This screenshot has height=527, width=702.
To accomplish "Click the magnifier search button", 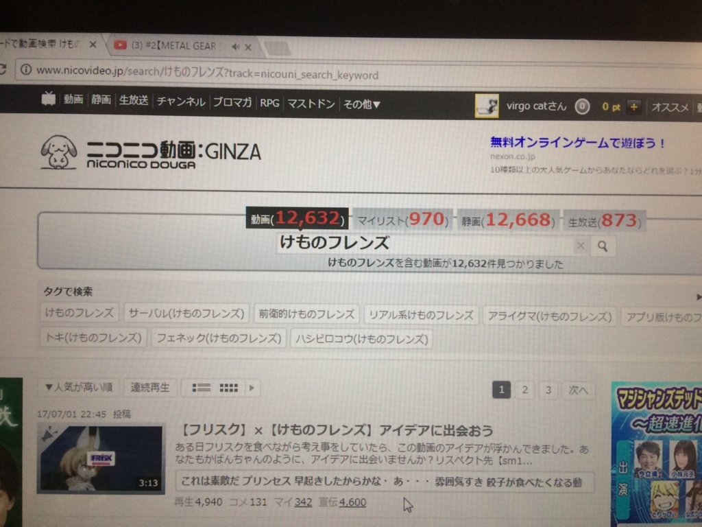I will tap(603, 246).
